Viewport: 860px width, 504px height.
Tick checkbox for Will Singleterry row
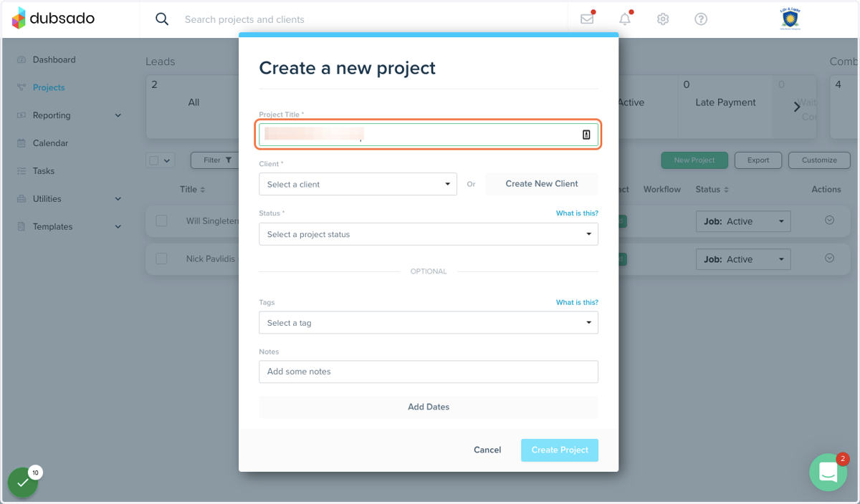(161, 221)
